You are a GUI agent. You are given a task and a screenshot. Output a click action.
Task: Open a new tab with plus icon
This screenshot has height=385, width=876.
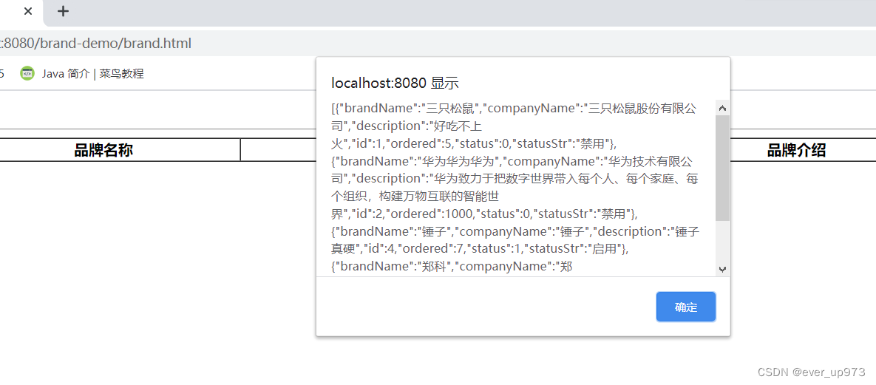(63, 11)
